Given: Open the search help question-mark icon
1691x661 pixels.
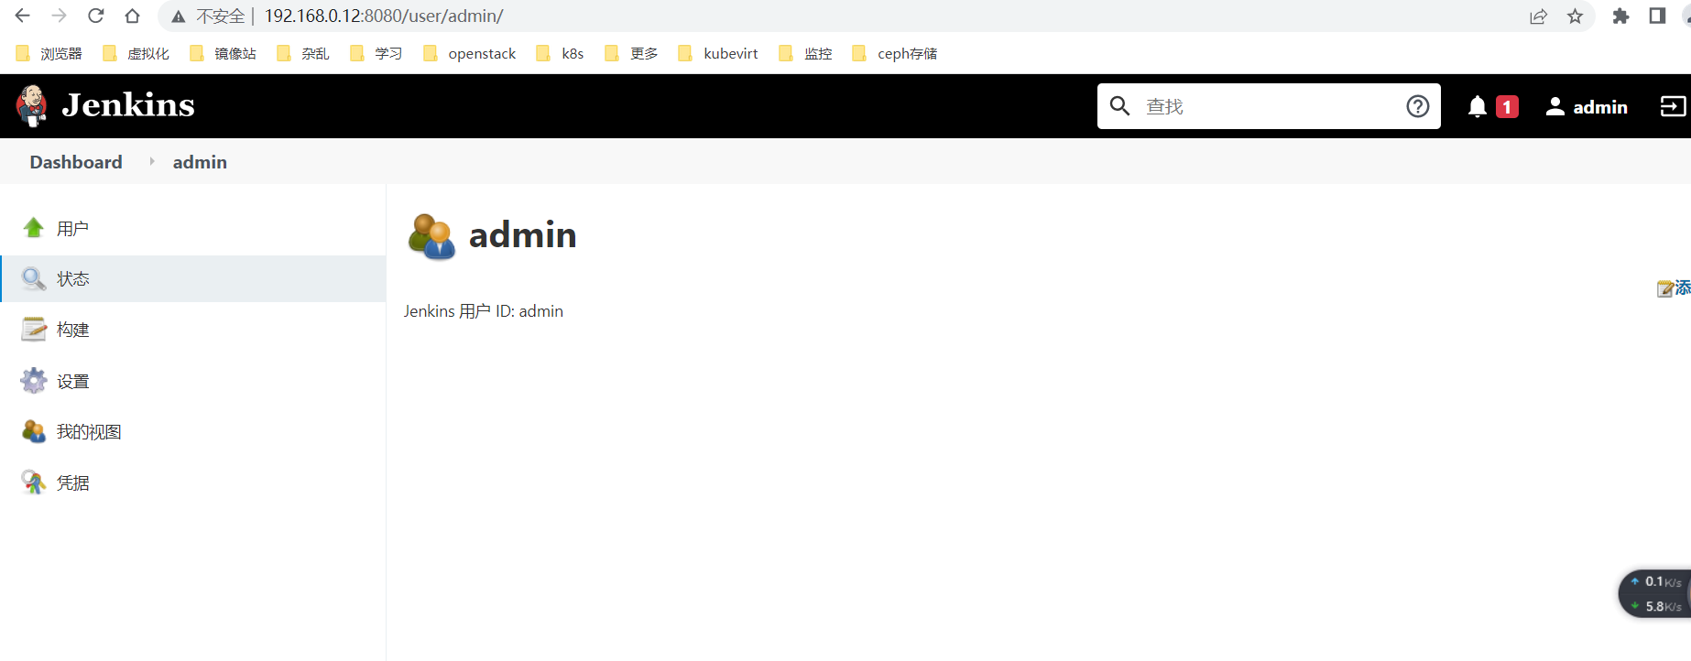Looking at the screenshot, I should 1418,106.
